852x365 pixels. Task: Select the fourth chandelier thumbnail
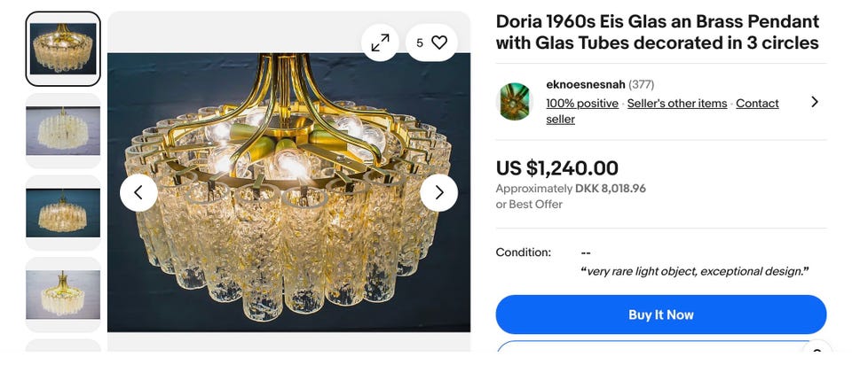(x=63, y=294)
